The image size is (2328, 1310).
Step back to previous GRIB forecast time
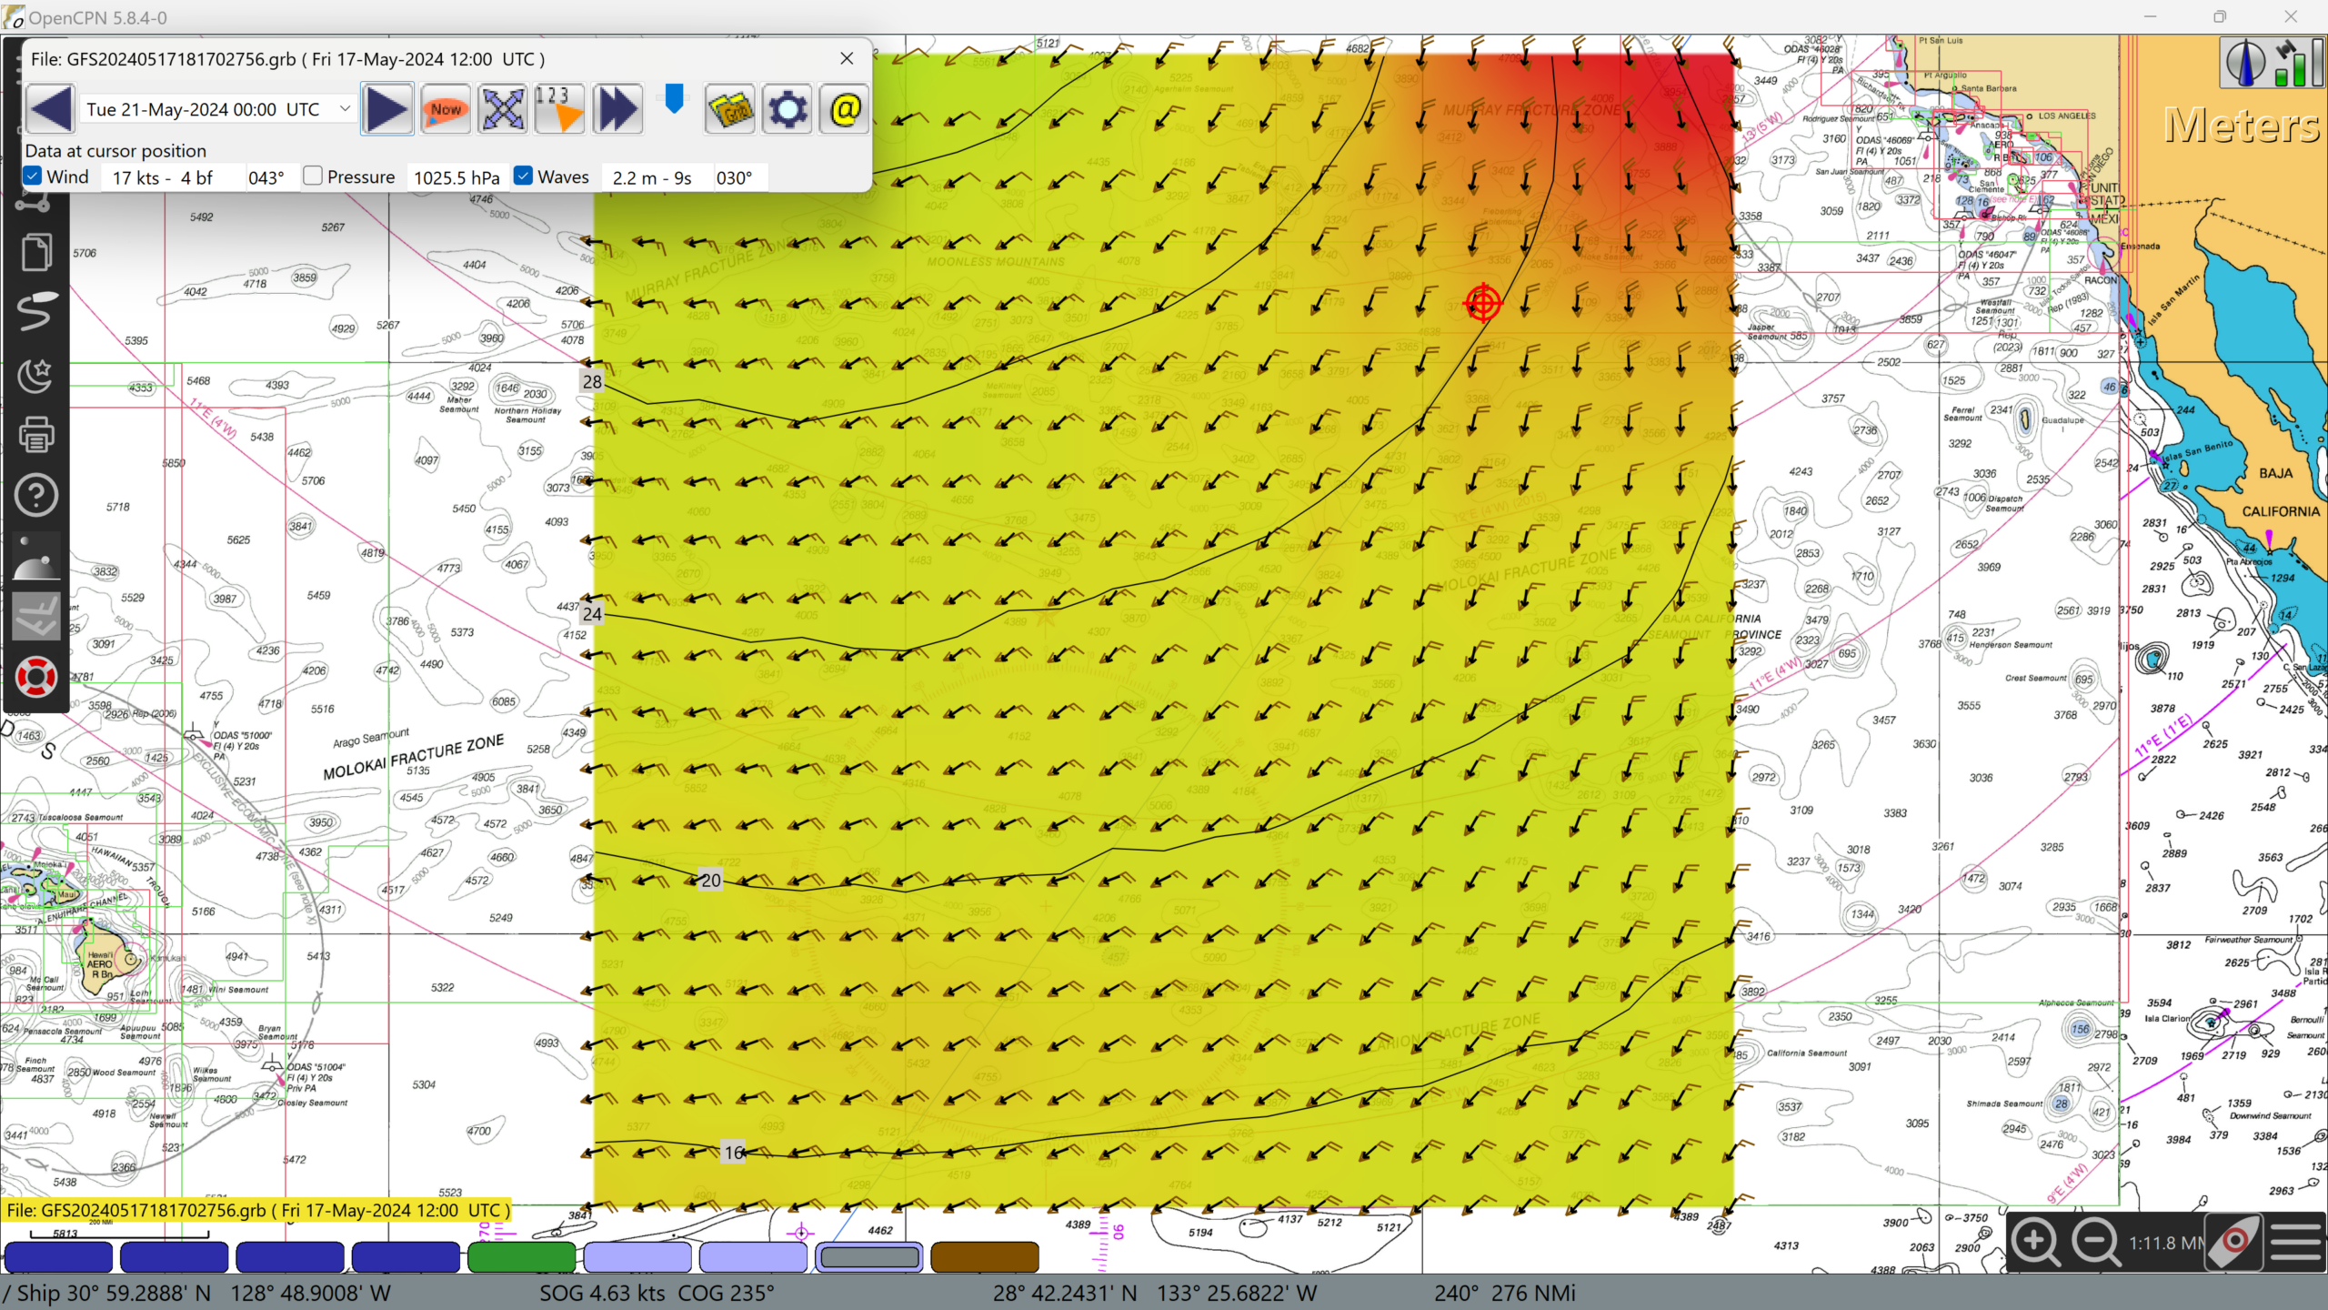click(x=51, y=109)
